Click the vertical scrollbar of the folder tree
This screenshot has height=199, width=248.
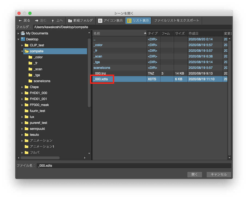[x=89, y=68]
